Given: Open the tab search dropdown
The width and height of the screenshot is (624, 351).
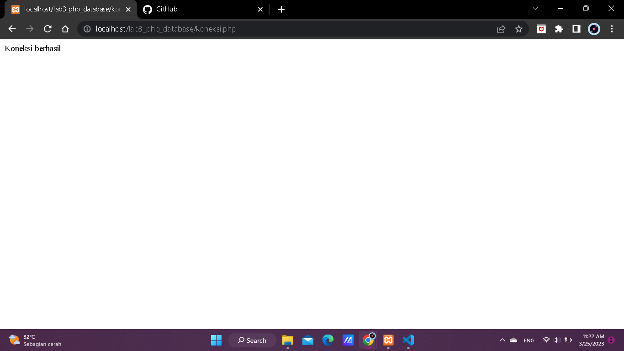Looking at the screenshot, I should (x=534, y=8).
